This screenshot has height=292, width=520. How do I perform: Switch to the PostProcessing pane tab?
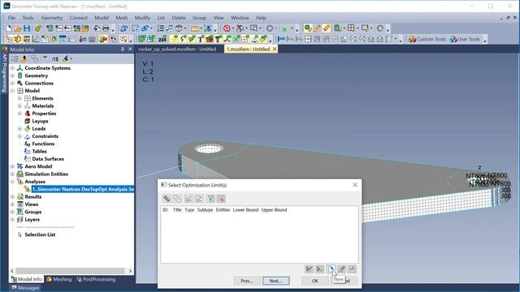click(x=96, y=279)
